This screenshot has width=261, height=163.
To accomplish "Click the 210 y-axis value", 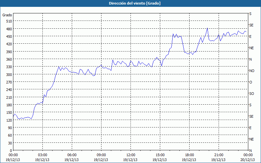I will (9, 97).
